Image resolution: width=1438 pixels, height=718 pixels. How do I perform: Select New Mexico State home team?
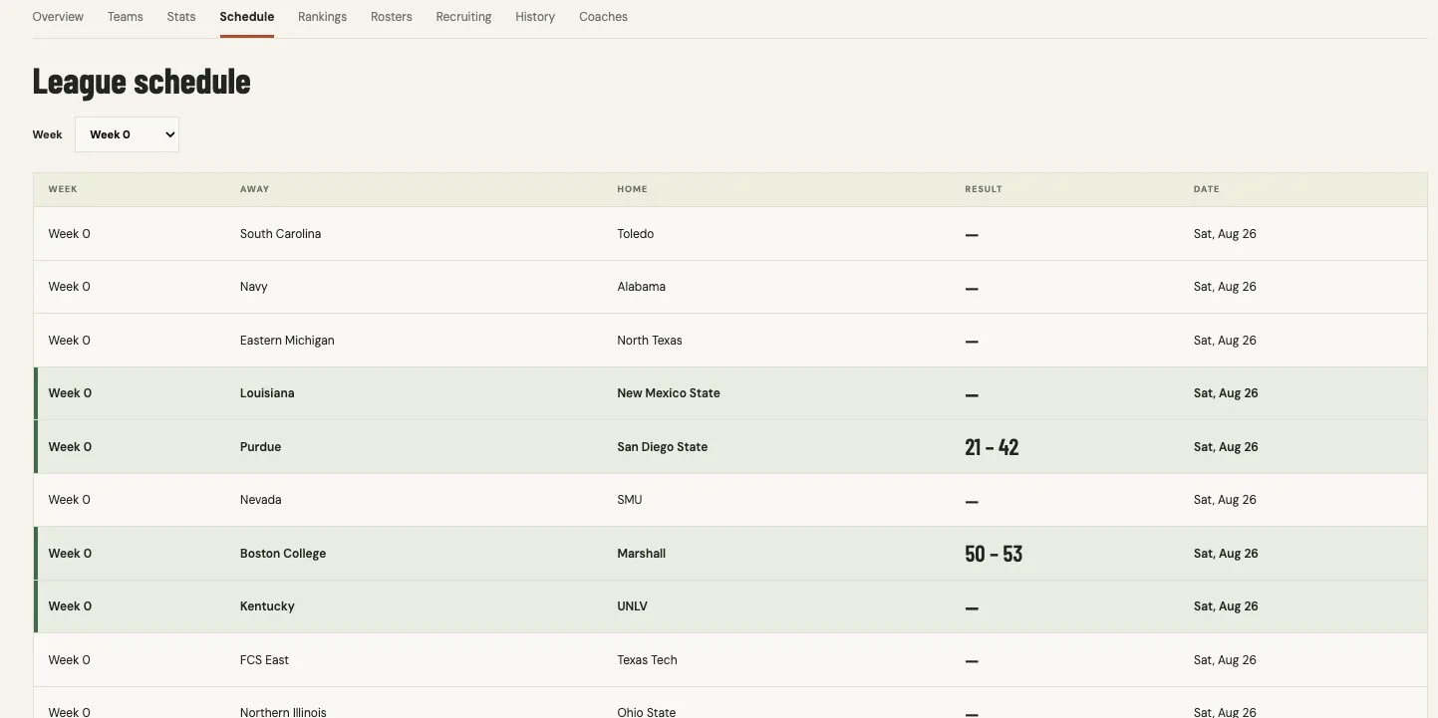pos(669,393)
